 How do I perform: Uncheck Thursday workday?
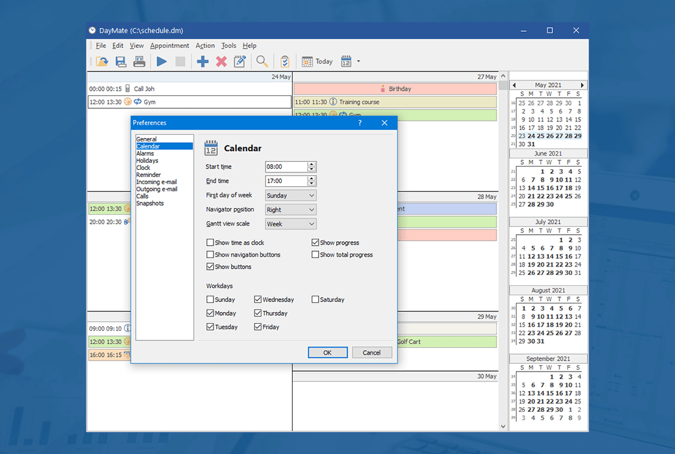pyautogui.click(x=258, y=313)
